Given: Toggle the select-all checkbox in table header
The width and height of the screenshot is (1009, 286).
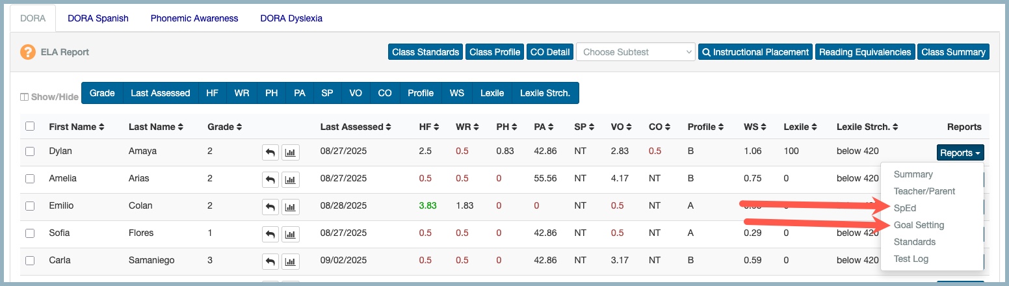Looking at the screenshot, I should click(x=30, y=127).
